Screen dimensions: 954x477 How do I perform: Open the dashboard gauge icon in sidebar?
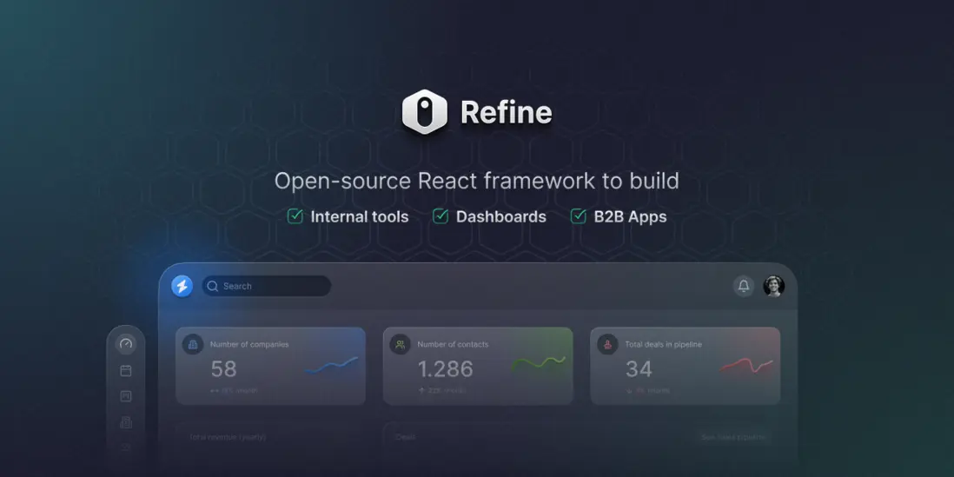(x=126, y=344)
